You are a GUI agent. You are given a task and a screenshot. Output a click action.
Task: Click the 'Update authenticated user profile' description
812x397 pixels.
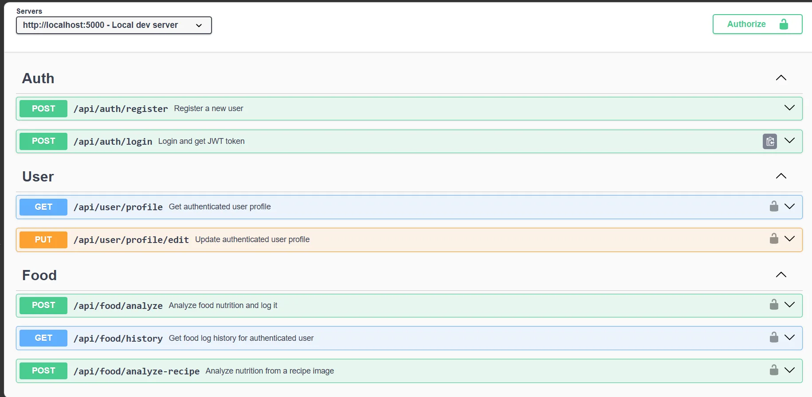252,239
